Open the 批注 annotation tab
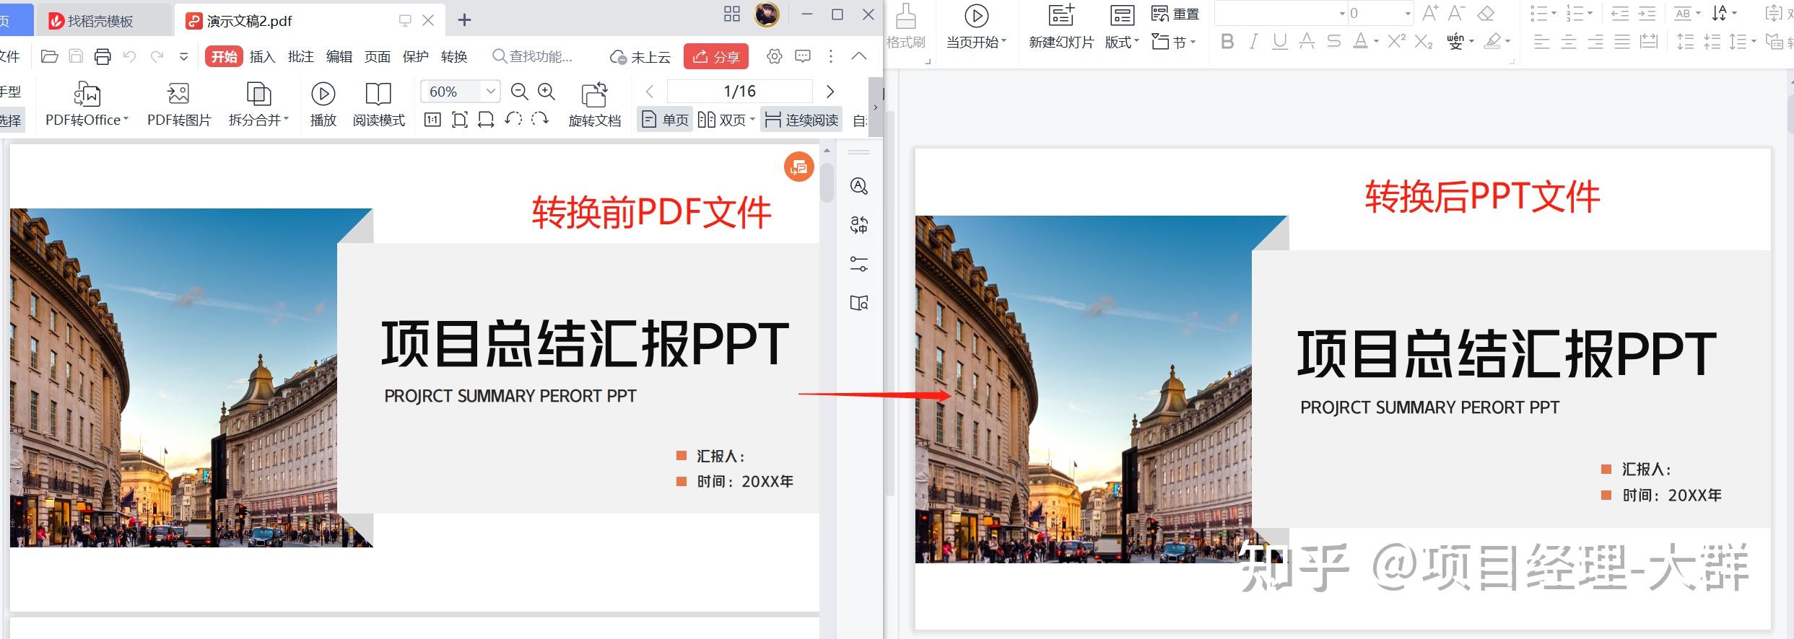The height and width of the screenshot is (639, 1794). point(300,56)
